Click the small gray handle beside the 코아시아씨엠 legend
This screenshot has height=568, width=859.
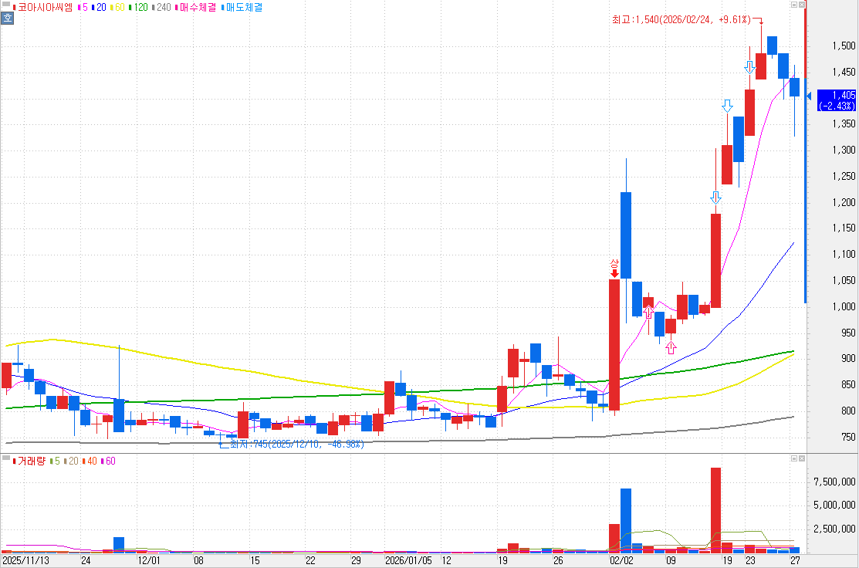pyautogui.click(x=6, y=6)
